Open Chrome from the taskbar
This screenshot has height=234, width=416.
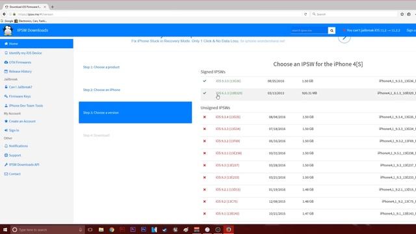click(x=112, y=229)
